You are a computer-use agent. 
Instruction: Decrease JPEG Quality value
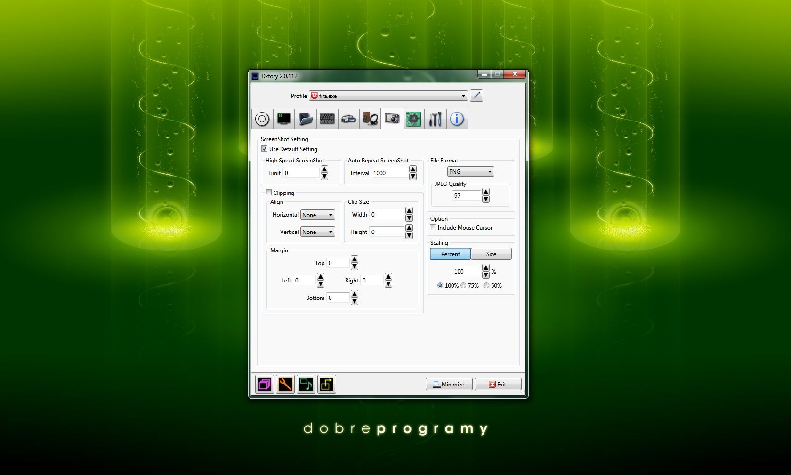(x=486, y=199)
